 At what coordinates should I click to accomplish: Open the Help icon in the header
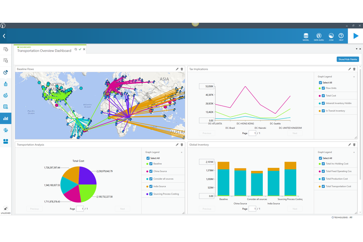(341, 36)
